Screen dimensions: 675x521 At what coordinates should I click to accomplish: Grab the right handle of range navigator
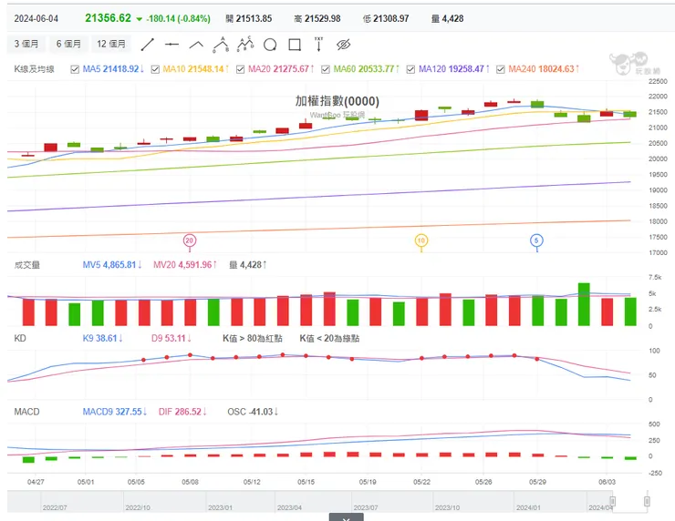point(647,501)
